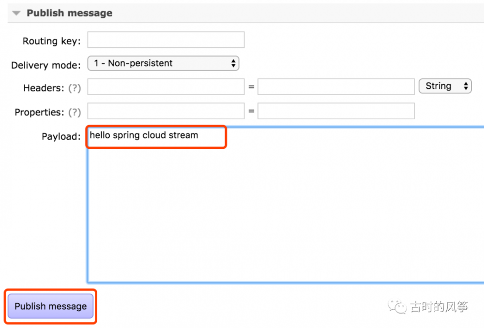Click the WeChat logo watermark icon
484x328 pixels.
tap(399, 306)
